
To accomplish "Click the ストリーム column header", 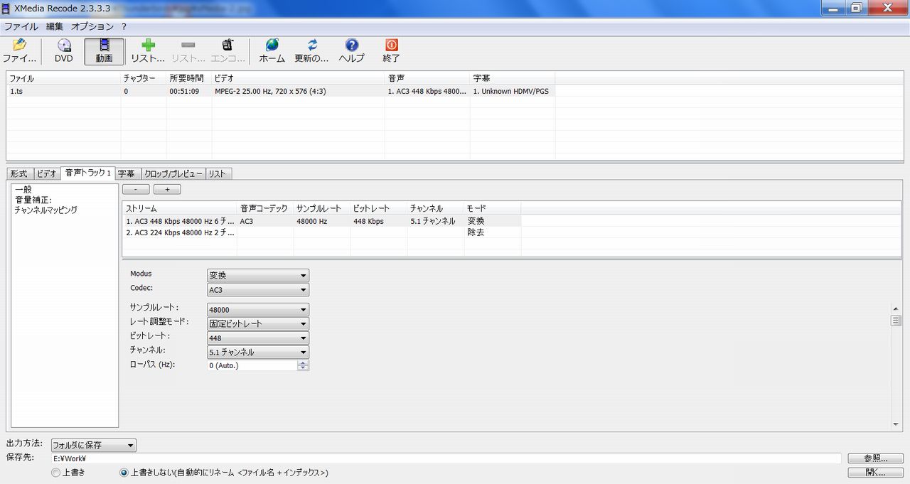I will 179,208.
